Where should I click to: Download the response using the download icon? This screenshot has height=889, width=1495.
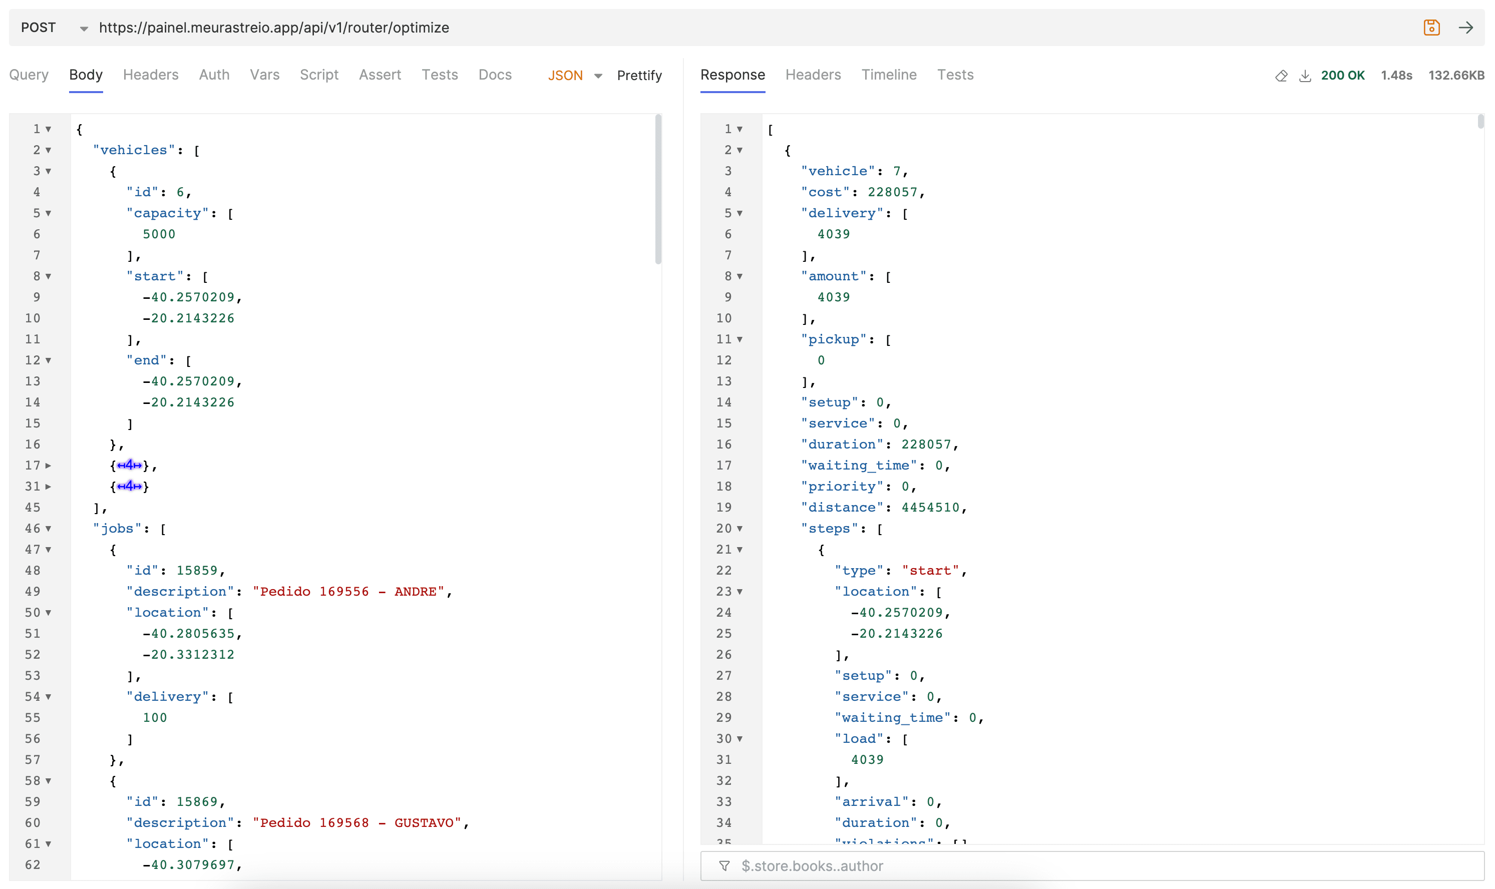(1304, 76)
